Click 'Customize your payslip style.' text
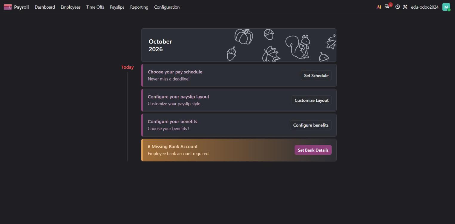Screen dimensions: 455x224 [x=174, y=104]
